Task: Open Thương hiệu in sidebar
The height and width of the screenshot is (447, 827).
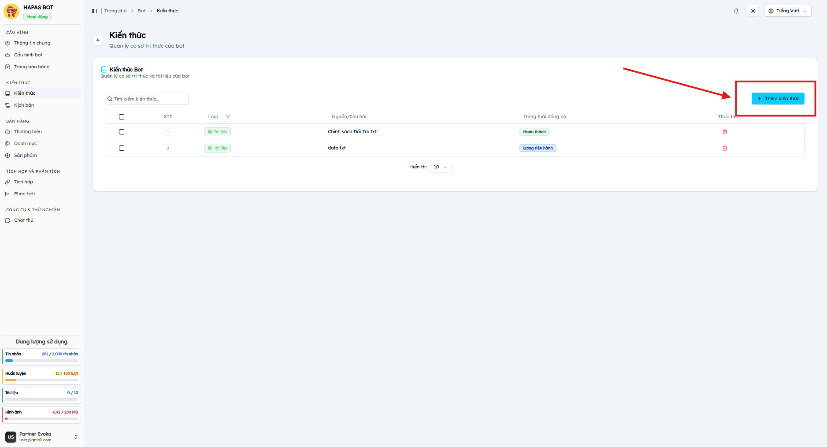Action: click(41, 132)
